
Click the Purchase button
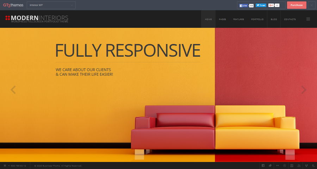(297, 5)
